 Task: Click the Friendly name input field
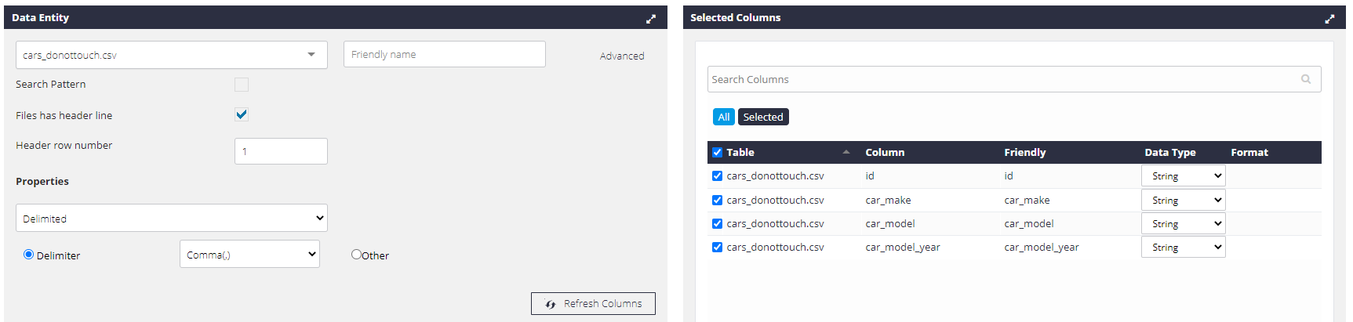point(445,54)
